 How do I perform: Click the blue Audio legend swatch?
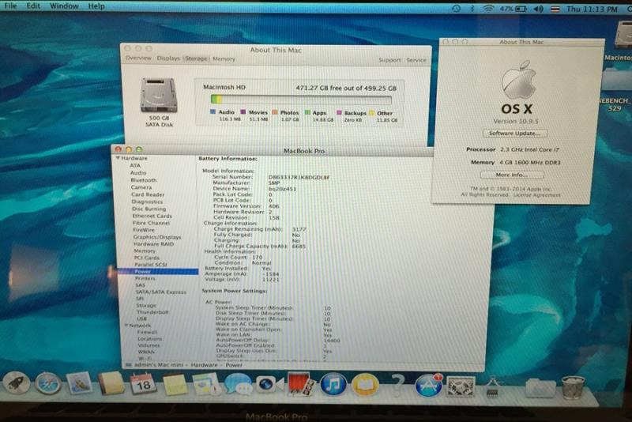click(213, 111)
